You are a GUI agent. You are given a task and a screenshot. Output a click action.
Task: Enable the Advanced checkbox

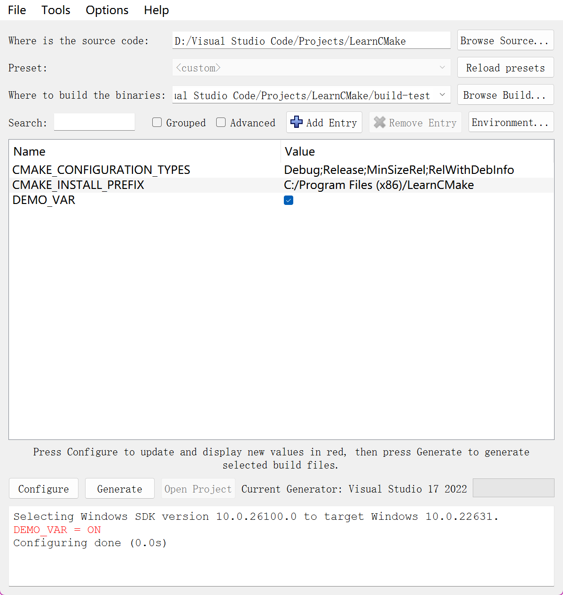[x=221, y=123]
